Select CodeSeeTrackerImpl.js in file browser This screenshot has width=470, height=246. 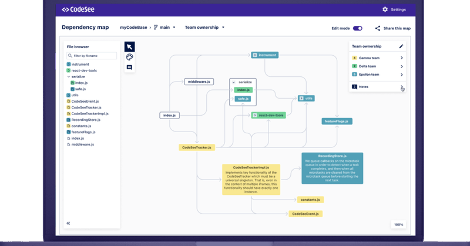pos(90,113)
